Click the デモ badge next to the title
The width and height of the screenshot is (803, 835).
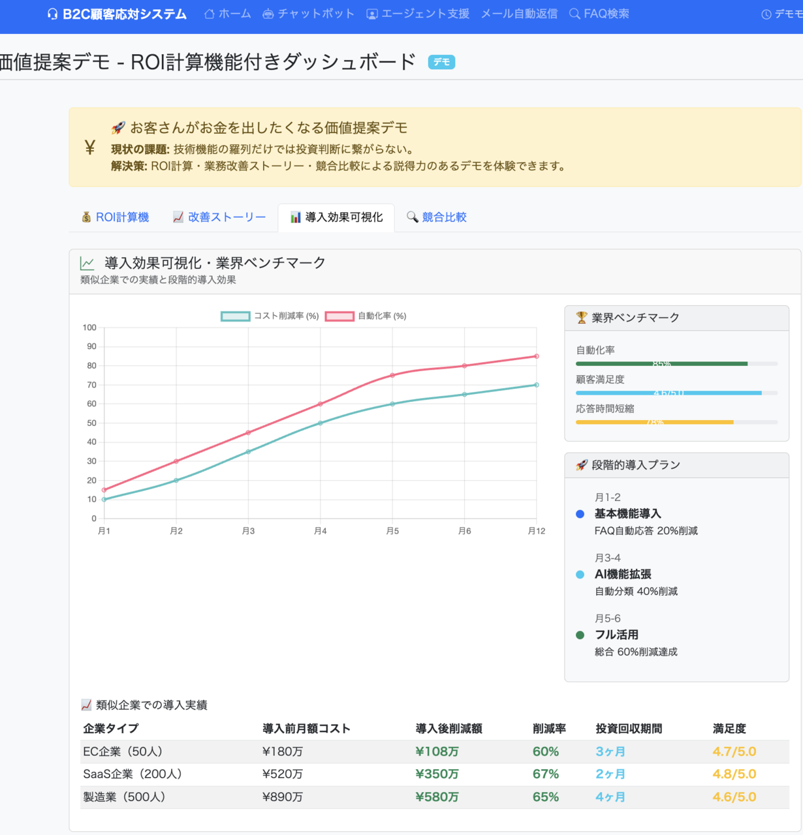(441, 61)
